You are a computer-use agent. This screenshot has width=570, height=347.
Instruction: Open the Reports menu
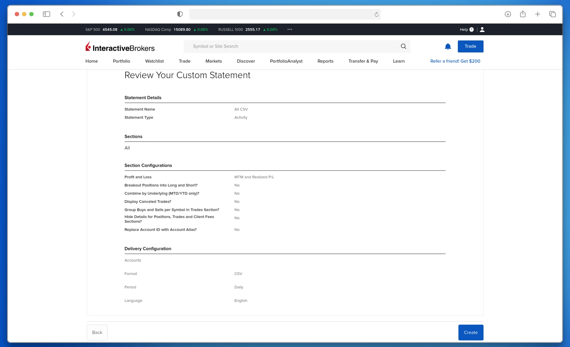[x=325, y=61]
